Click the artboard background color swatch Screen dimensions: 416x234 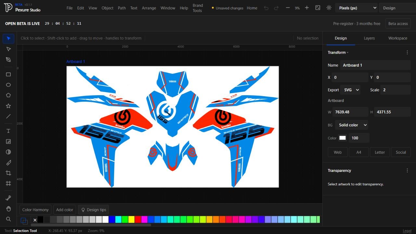click(343, 138)
